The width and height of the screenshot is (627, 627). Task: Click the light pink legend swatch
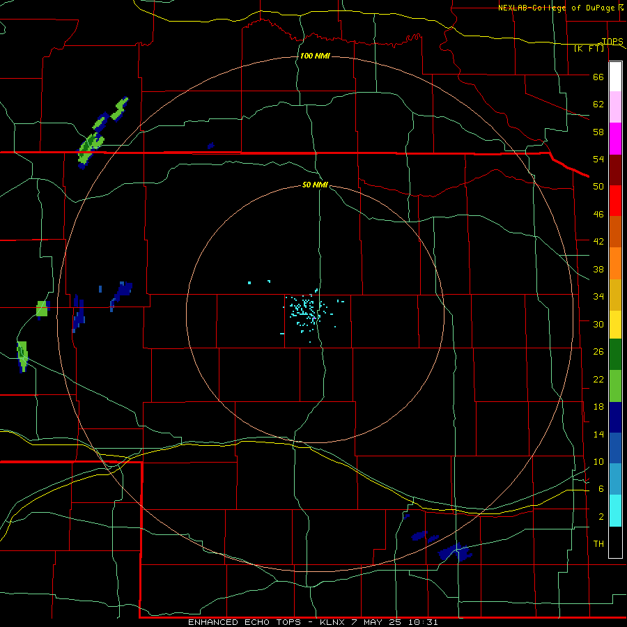coord(615,107)
